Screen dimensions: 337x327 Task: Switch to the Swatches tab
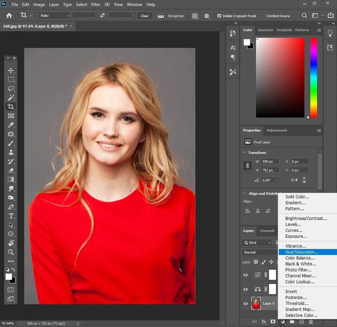pyautogui.click(x=265, y=30)
